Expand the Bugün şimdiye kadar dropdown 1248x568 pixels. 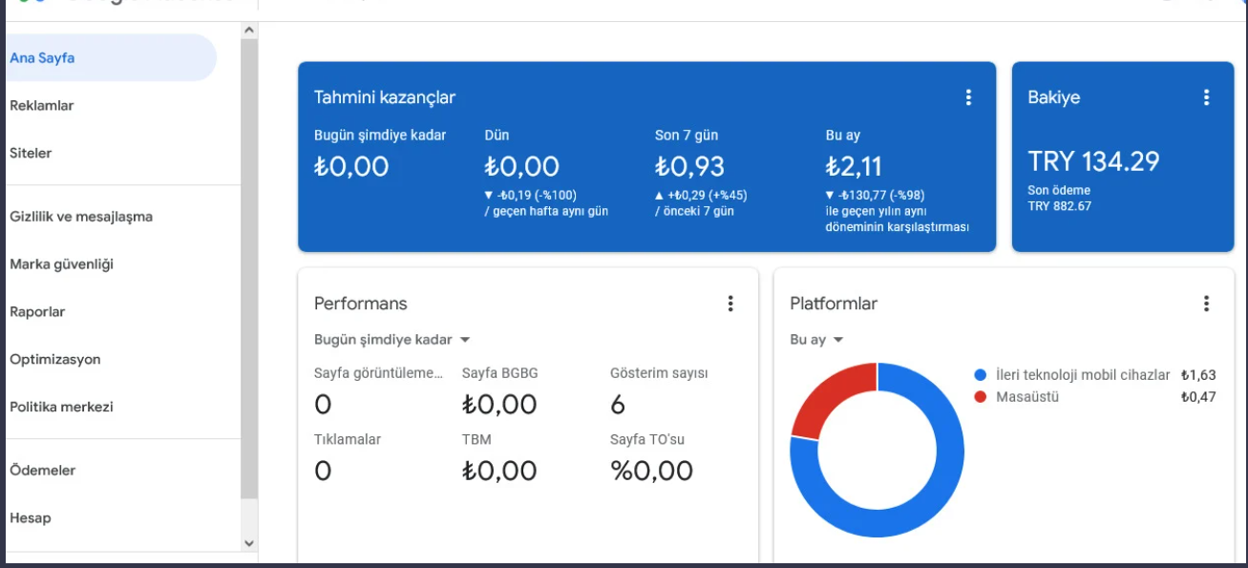tap(392, 340)
